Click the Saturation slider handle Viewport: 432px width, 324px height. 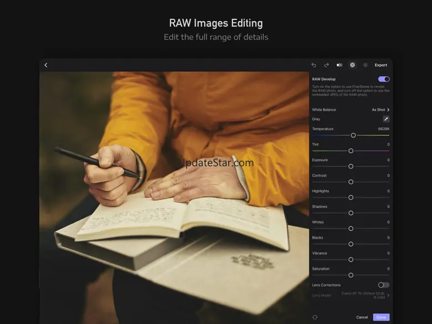[x=351, y=275]
